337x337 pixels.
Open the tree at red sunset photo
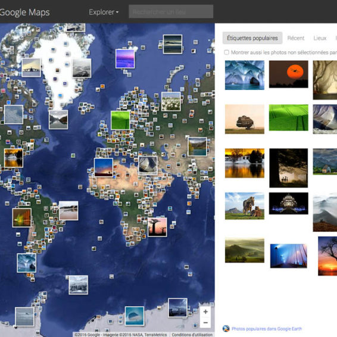327,256
